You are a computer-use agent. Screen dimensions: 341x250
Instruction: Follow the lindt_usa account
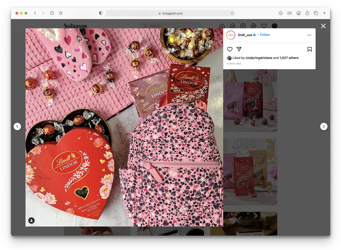265,35
